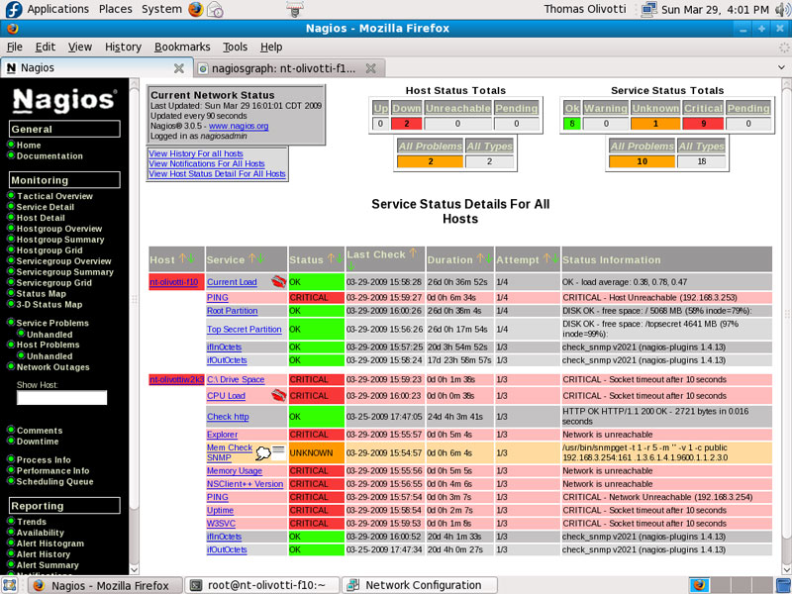792x594 pixels.
Task: Click View Notifications For All Hosts link
Action: click(207, 163)
